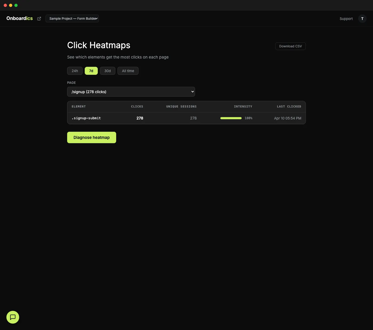Viewport: 373px width, 330px height.
Task: Open the PAGE dropdown showing /signup
Action: [131, 92]
